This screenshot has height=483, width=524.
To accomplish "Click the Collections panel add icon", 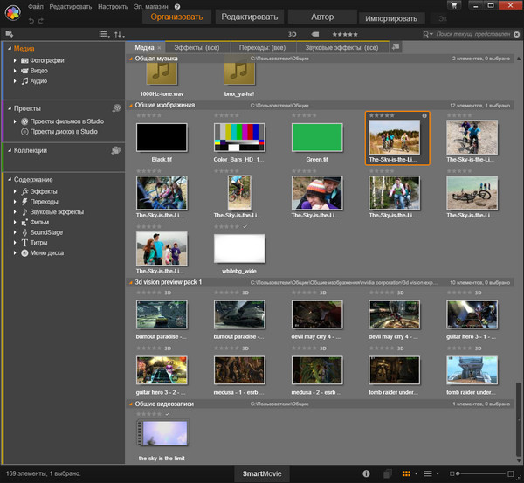I will 116,151.
